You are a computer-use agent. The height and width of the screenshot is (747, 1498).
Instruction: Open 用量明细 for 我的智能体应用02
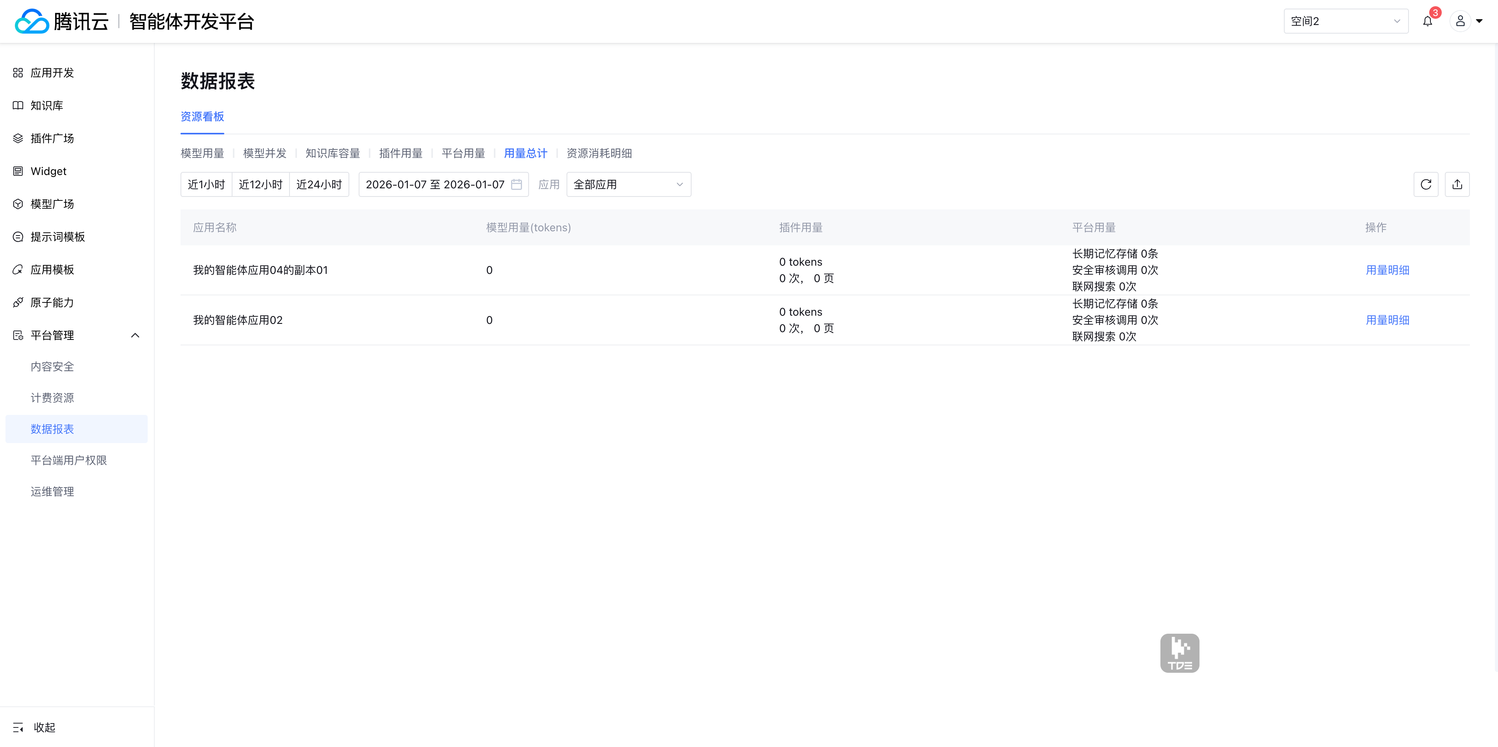pos(1387,320)
